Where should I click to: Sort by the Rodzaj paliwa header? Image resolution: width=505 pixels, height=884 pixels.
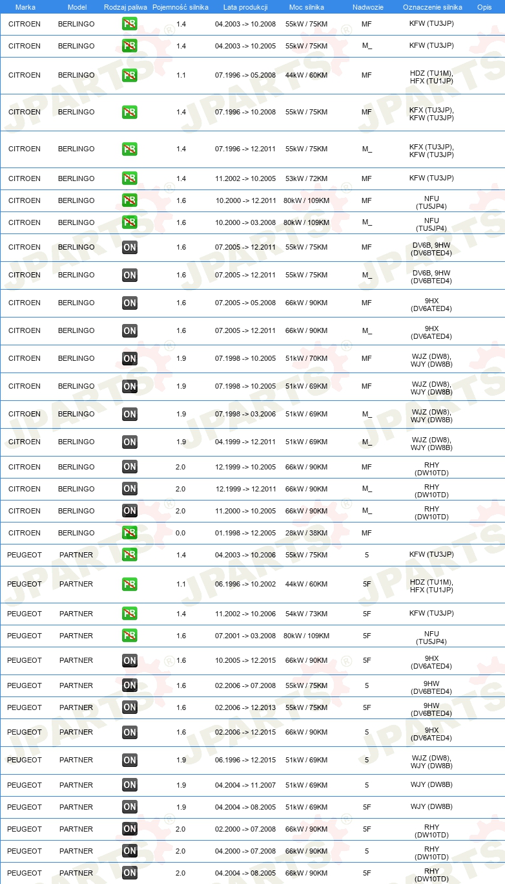[x=125, y=7]
